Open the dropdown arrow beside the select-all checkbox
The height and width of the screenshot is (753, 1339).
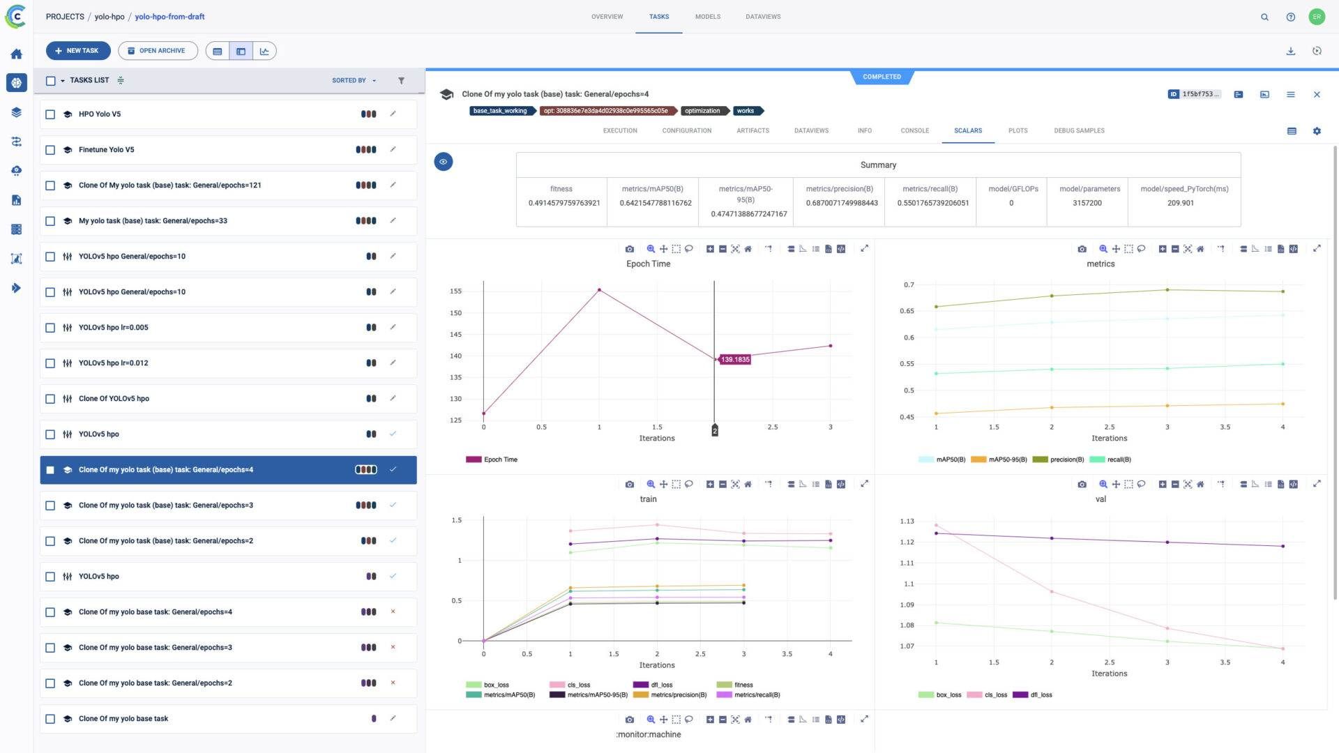(x=61, y=80)
